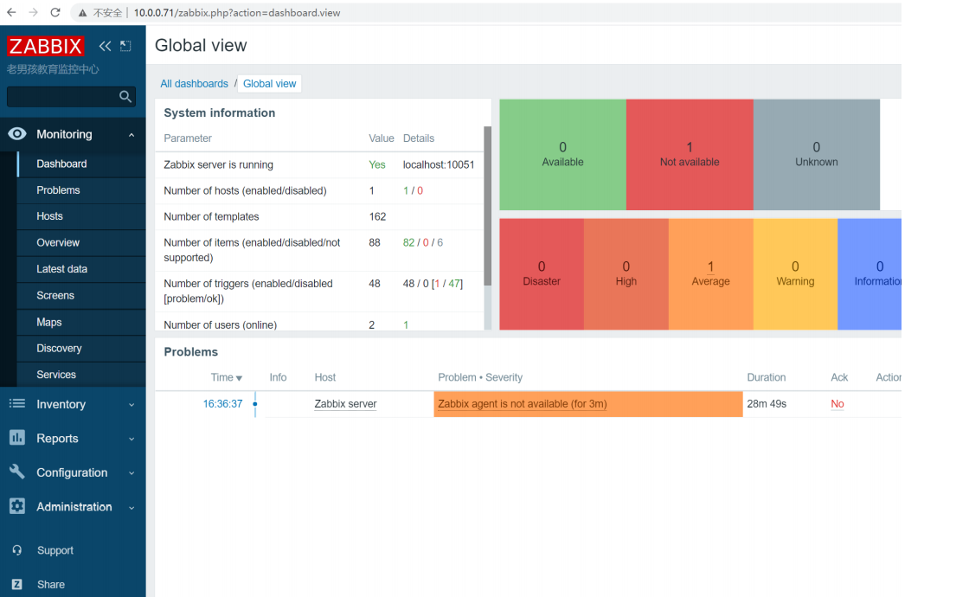Open the Reports menu label
This screenshot has width=969, height=597.
coord(57,438)
